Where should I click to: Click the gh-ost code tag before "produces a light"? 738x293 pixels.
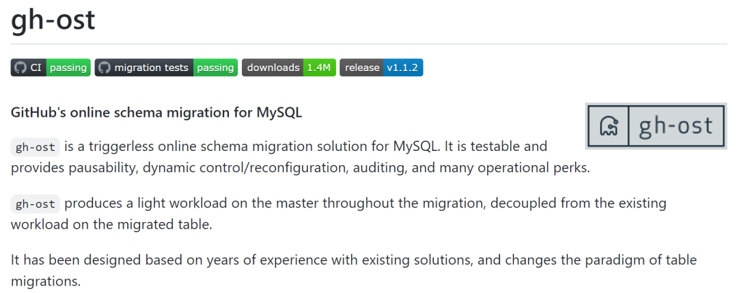click(35, 204)
